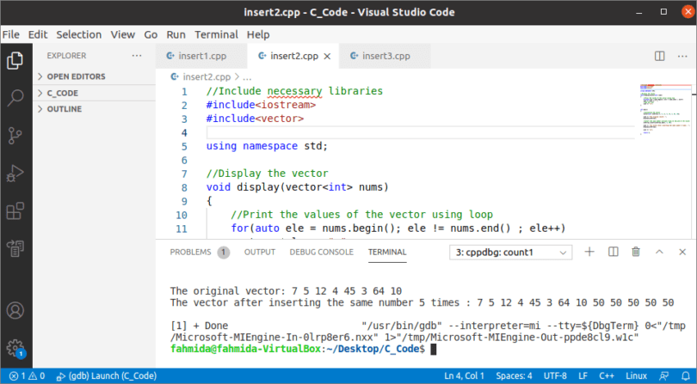Open the terminal selector dropdown

click(511, 253)
